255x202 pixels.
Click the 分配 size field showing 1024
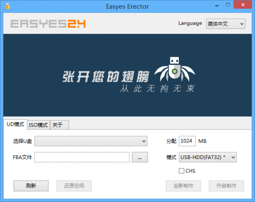coord(187,141)
